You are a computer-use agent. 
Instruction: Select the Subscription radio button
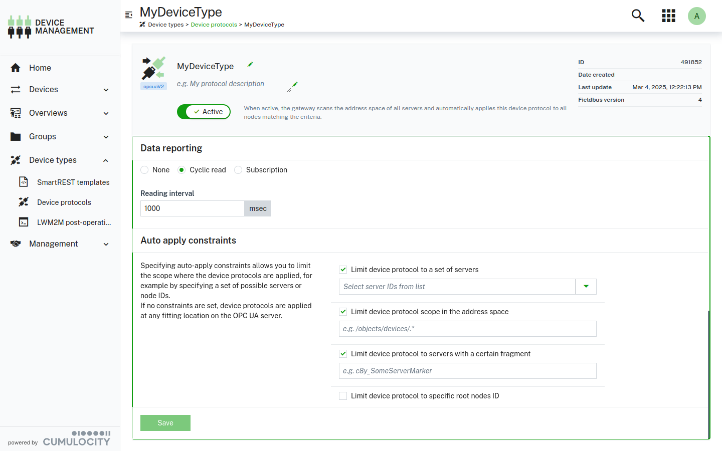[x=238, y=170]
